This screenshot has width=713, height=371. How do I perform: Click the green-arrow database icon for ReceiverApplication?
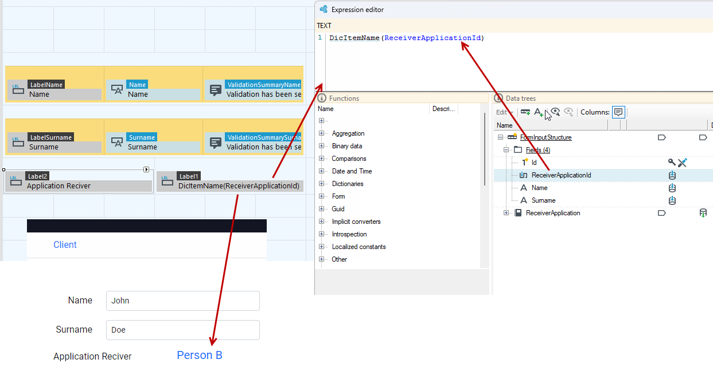click(703, 213)
